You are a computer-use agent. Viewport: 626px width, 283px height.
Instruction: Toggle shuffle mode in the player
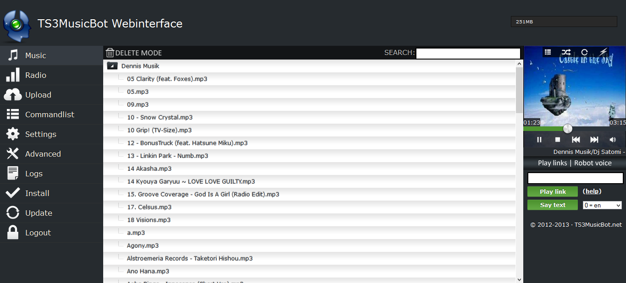coord(566,52)
